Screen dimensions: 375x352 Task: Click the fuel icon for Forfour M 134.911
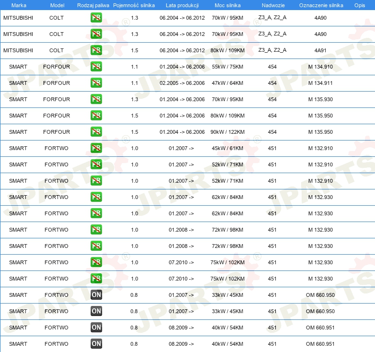point(96,83)
